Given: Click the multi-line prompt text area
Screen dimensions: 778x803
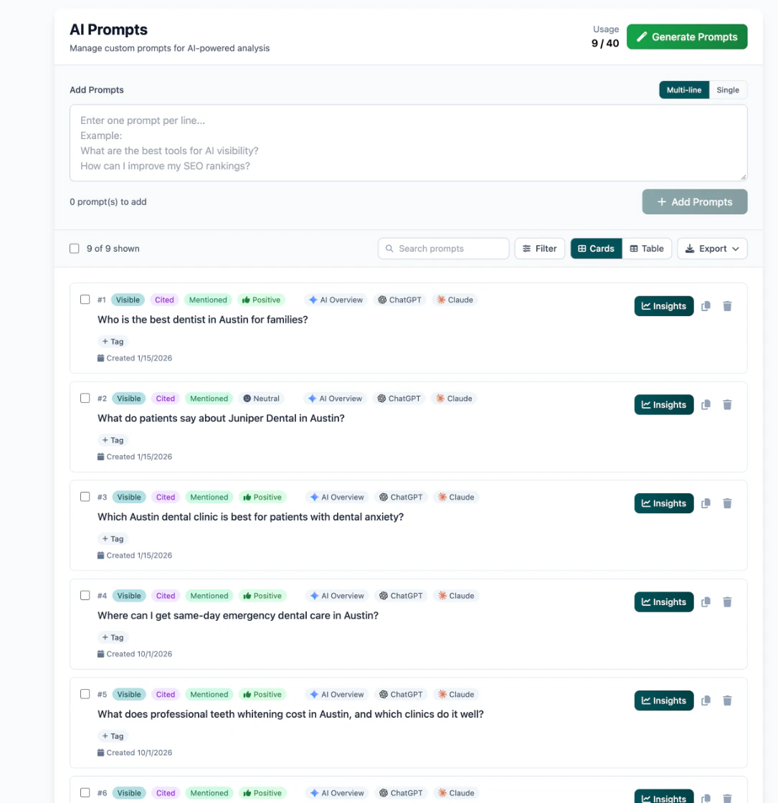Looking at the screenshot, I should (x=408, y=143).
